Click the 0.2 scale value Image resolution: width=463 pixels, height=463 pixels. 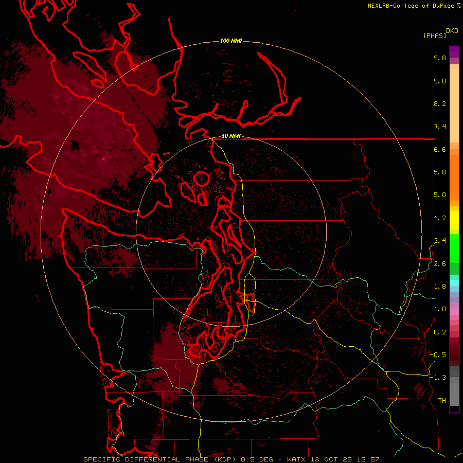(x=440, y=332)
